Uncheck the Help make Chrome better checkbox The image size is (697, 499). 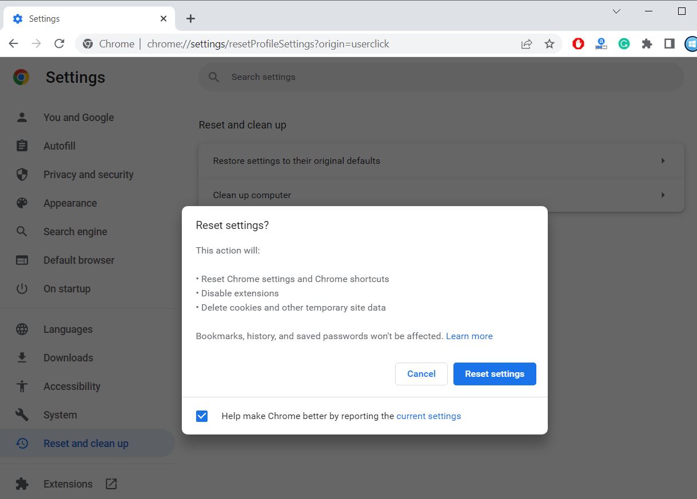click(x=202, y=416)
